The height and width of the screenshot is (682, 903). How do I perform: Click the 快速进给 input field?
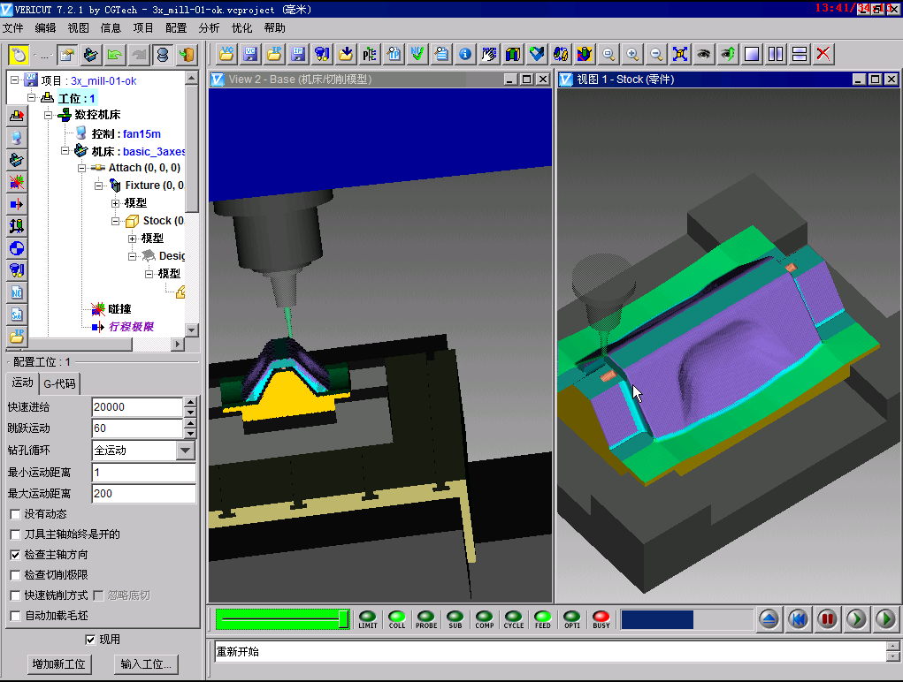pyautogui.click(x=137, y=406)
